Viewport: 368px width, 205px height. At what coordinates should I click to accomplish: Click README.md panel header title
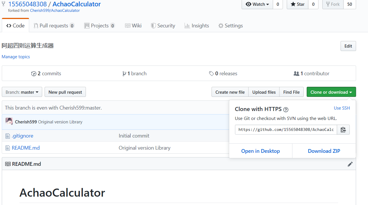26,164
